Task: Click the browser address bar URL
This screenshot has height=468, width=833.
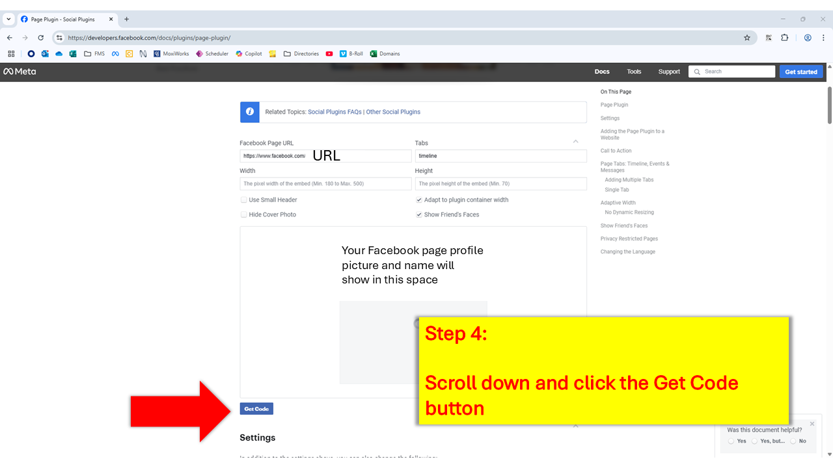Action: [149, 38]
